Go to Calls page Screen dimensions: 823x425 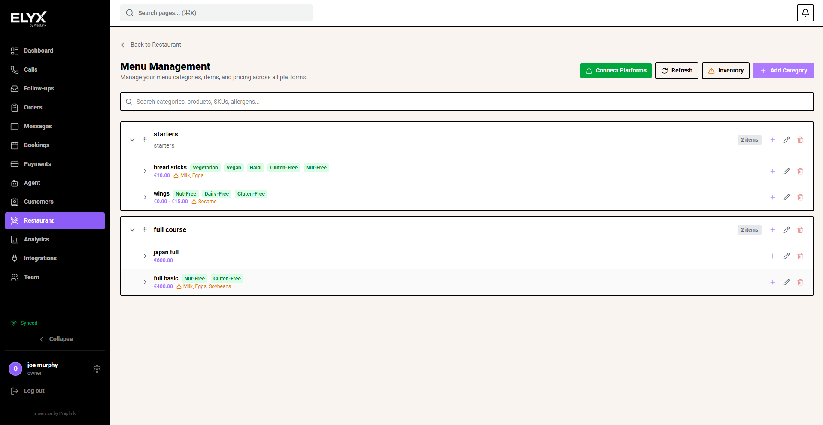pos(55,69)
